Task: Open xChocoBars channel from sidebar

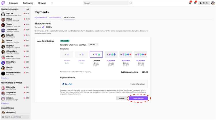Action: click(x=15, y=52)
